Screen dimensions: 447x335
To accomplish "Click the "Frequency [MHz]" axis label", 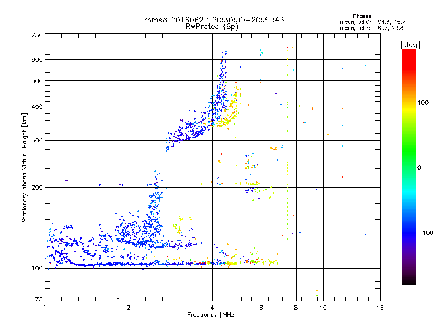I will pyautogui.click(x=212, y=315).
